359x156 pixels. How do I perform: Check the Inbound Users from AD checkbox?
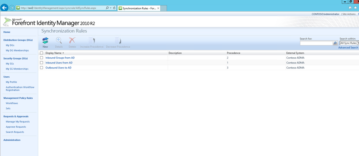point(41,63)
